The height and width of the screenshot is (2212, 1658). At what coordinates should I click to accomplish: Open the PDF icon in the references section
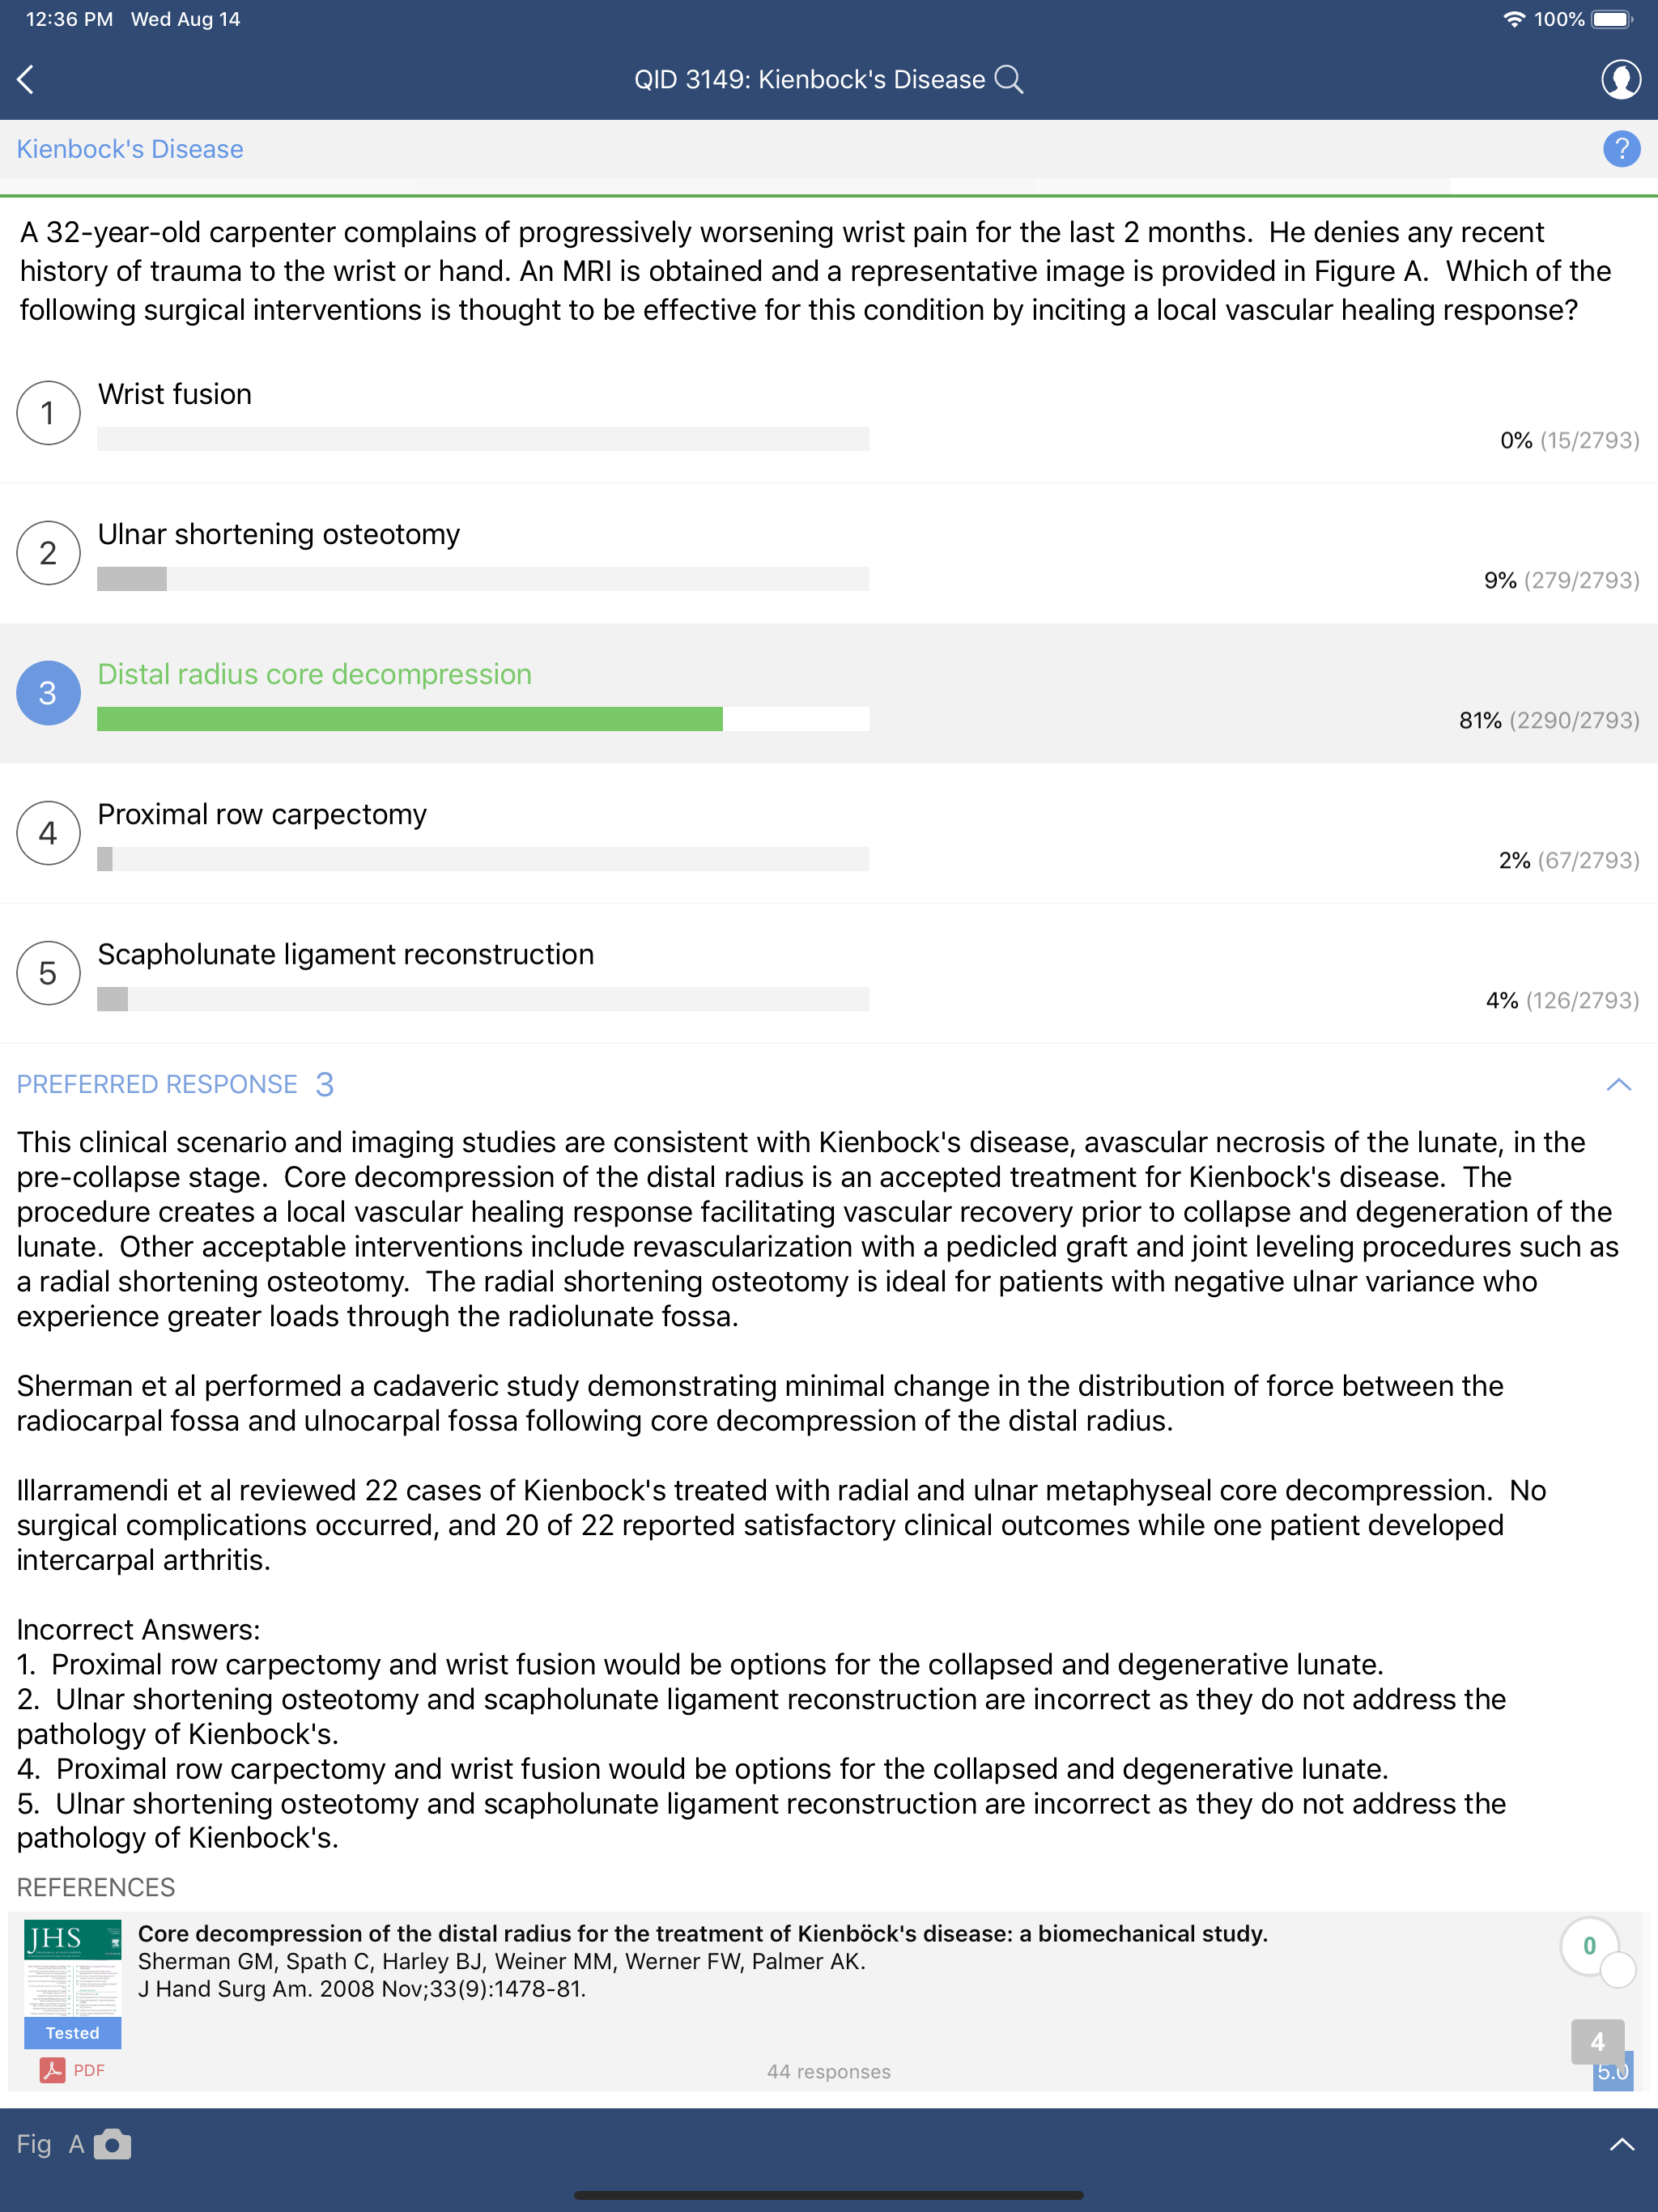pyautogui.click(x=54, y=2069)
